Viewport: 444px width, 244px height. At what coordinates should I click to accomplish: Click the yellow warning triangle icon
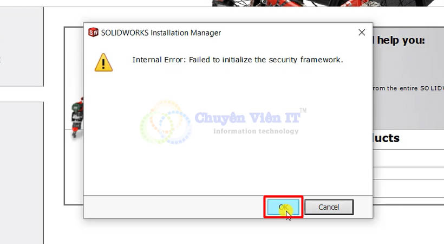[x=103, y=62]
